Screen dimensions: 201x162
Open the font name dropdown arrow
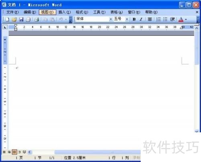click(x=111, y=19)
